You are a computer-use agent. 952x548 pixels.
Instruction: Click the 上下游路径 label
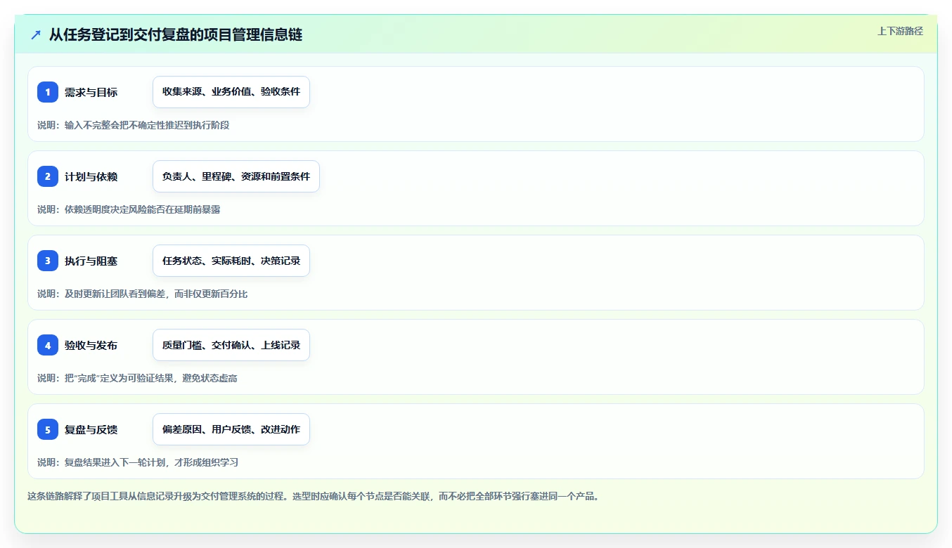point(900,31)
